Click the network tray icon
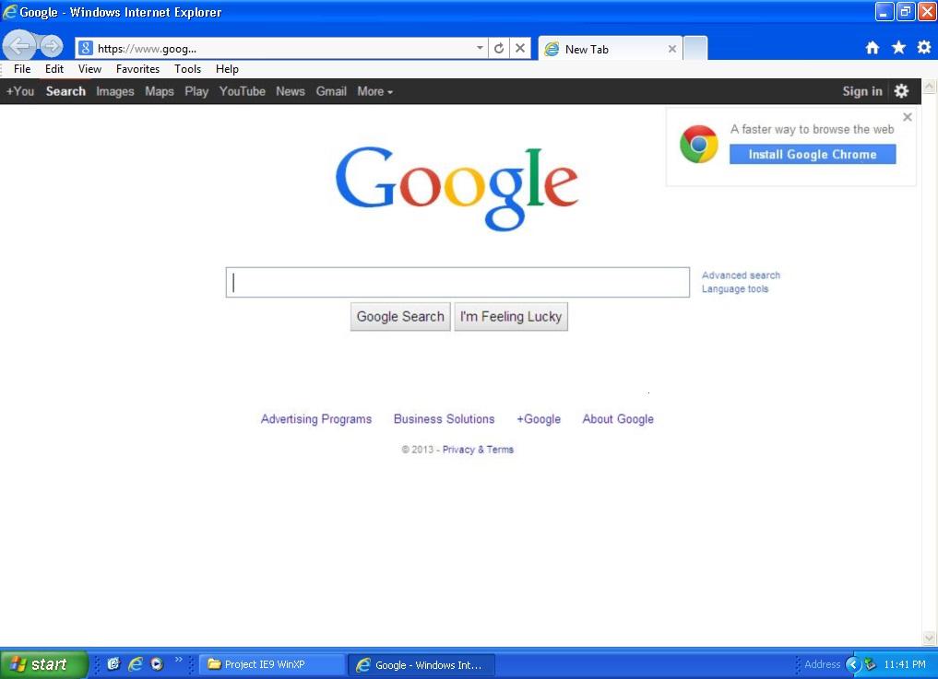 (x=871, y=664)
